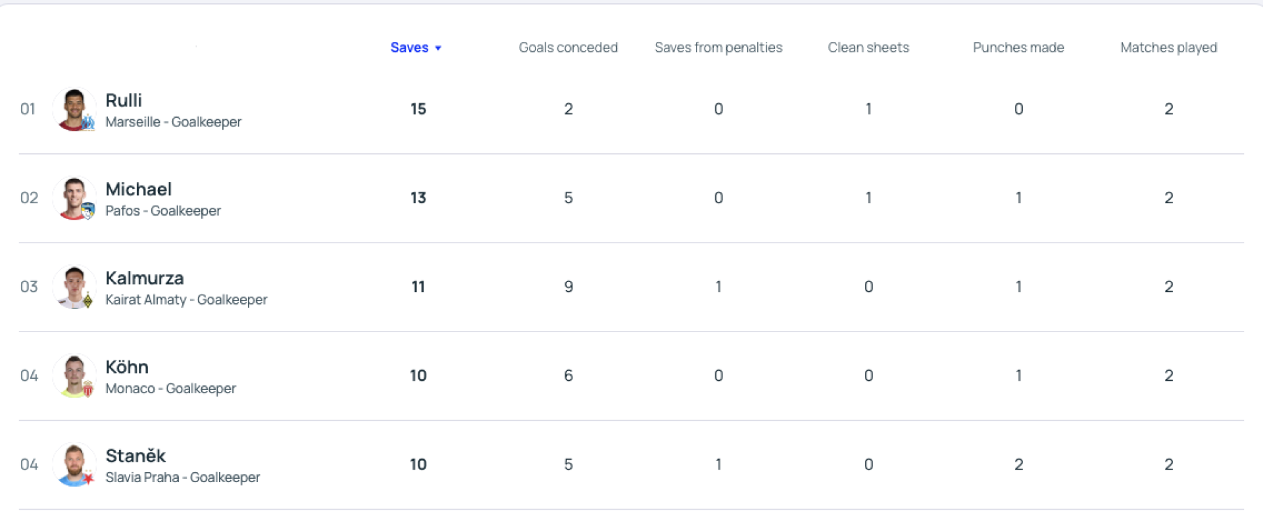The image size is (1263, 511).
Task: Click the Slavia Praha star badge
Action: click(88, 478)
